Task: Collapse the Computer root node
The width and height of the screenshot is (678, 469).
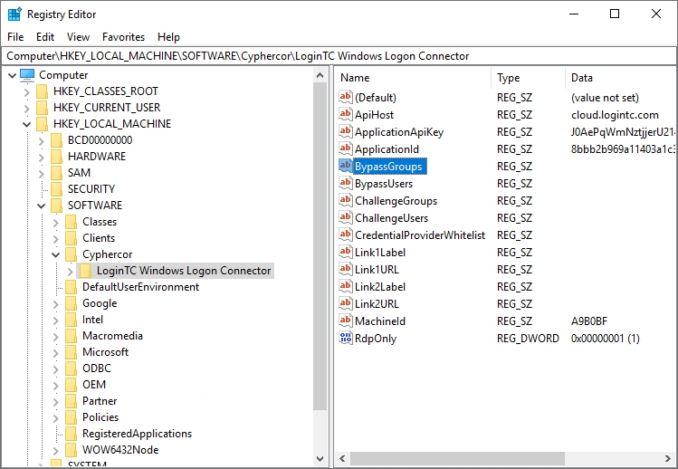Action: (12, 75)
